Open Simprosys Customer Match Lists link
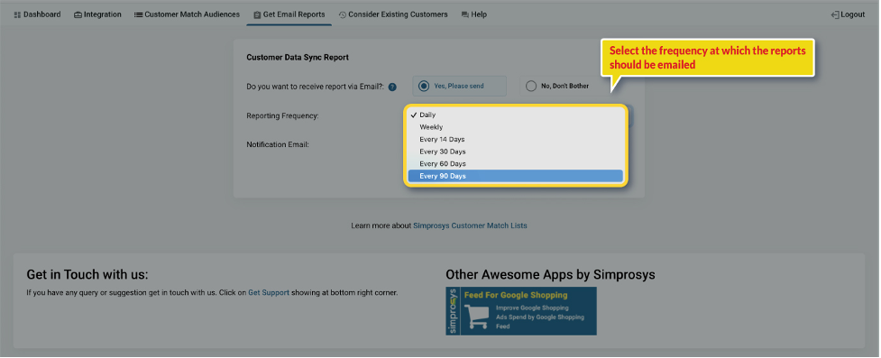The image size is (881, 358). click(471, 225)
